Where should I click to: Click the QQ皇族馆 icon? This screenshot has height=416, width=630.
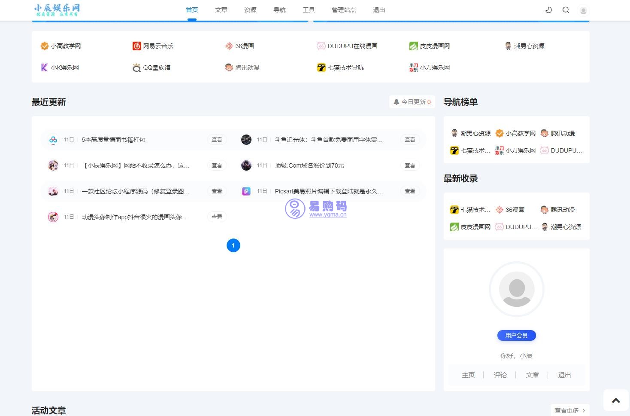coord(137,67)
